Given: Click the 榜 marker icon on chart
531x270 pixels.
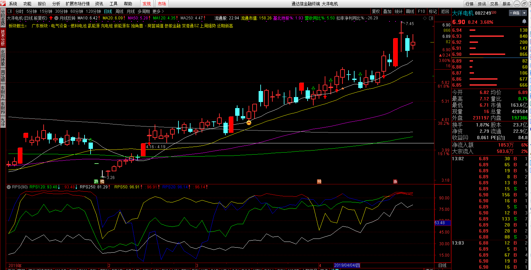Looking at the screenshot, I should coord(102,181).
